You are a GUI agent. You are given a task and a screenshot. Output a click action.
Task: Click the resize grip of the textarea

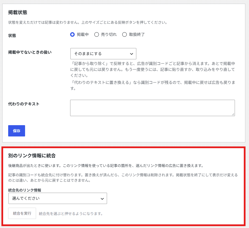[x=233, y=114]
